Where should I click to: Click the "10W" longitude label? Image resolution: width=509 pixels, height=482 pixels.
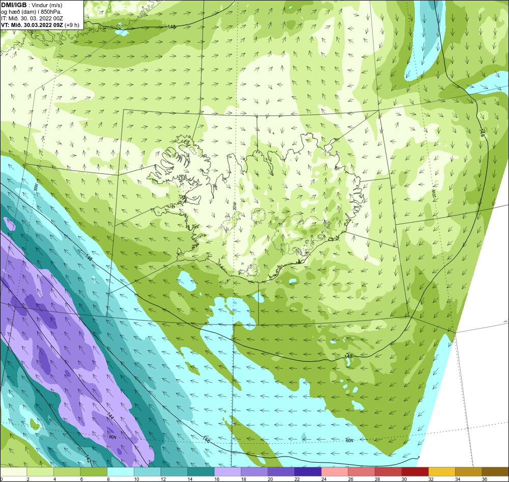pos(434,194)
